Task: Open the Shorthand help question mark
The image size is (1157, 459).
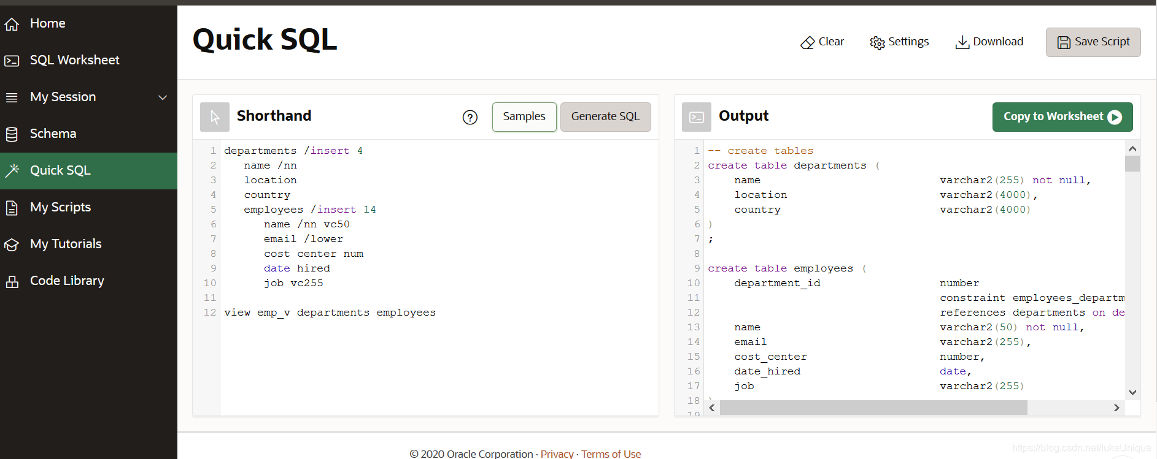Action: (x=470, y=117)
